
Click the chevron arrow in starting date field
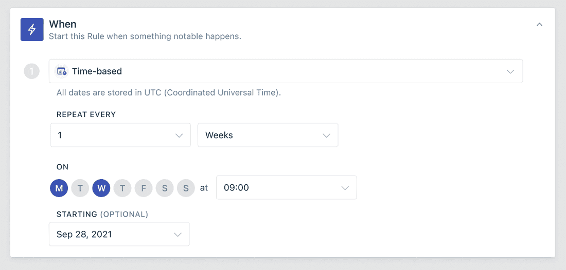(178, 234)
